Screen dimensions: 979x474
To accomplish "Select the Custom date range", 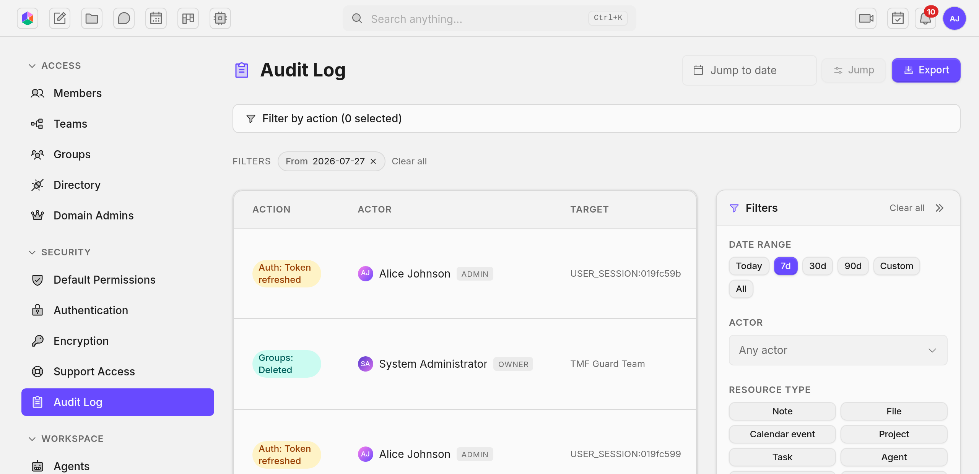I will pos(896,266).
